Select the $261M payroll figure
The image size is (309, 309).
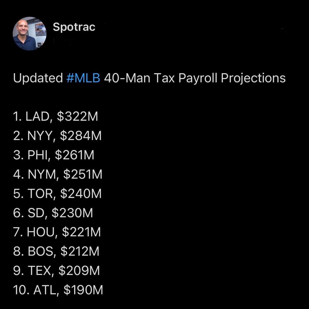74,155
